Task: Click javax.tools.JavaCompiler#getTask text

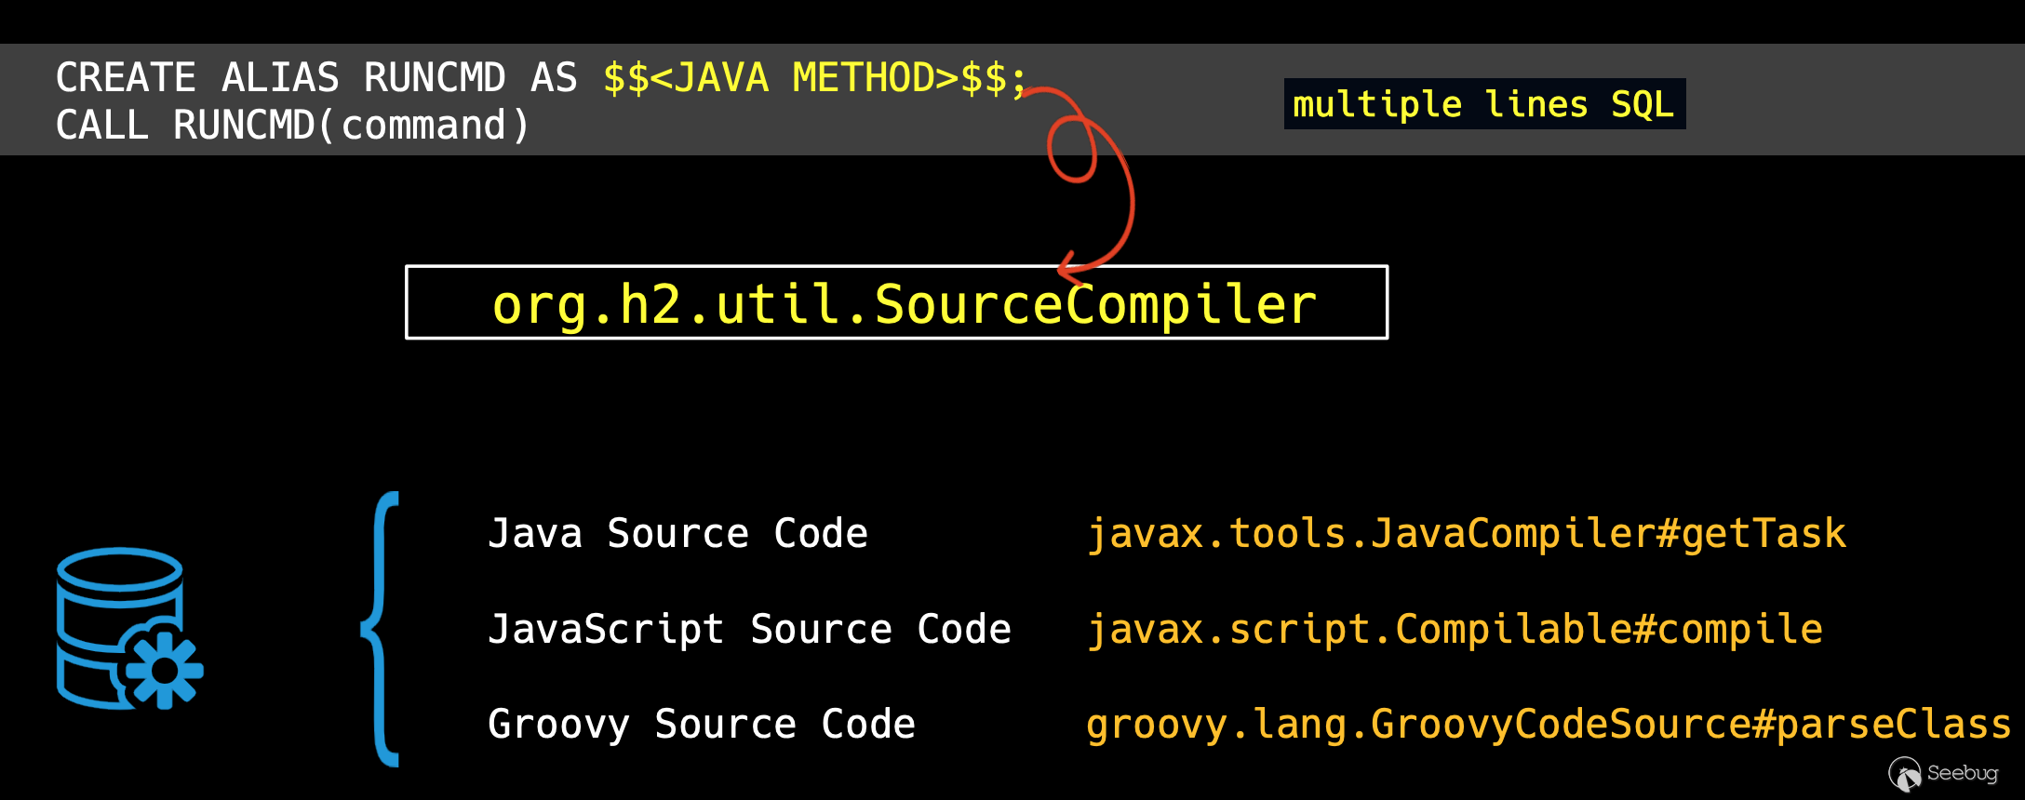Action: (1467, 534)
